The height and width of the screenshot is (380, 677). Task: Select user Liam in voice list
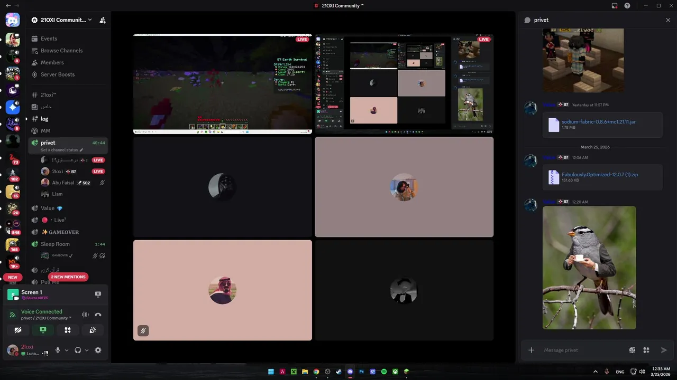point(72,194)
